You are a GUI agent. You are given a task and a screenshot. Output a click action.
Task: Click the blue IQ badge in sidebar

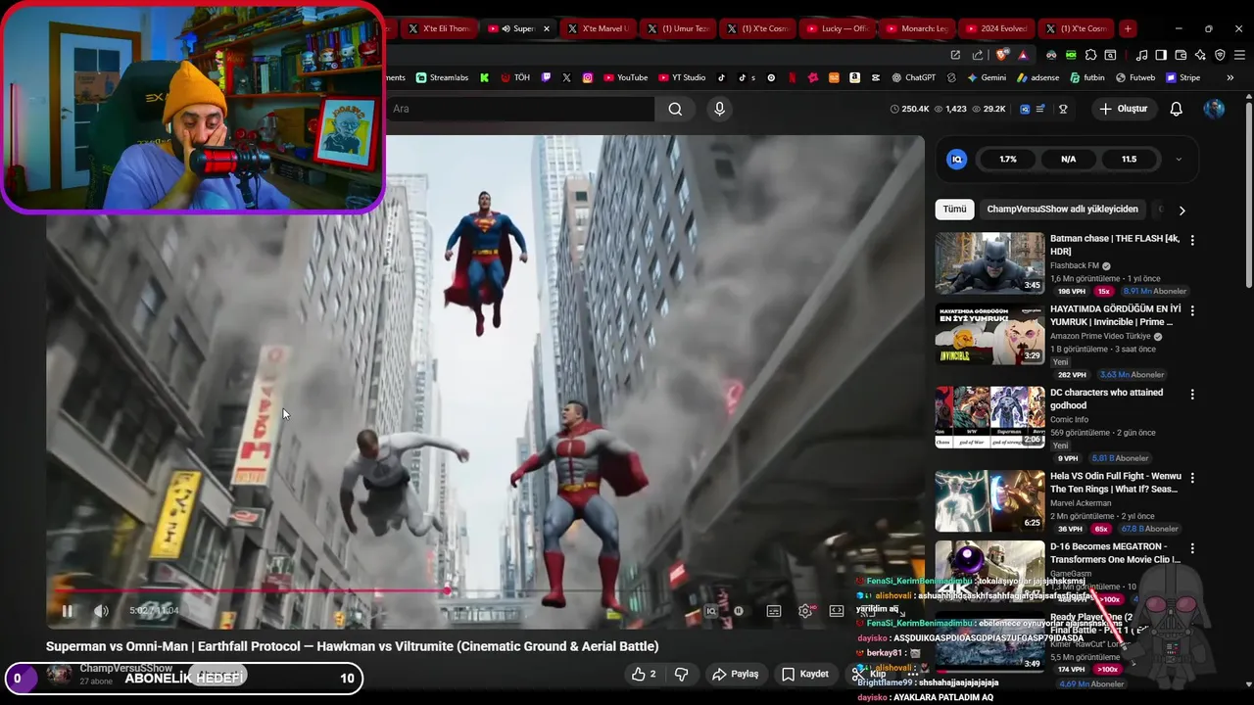click(957, 159)
